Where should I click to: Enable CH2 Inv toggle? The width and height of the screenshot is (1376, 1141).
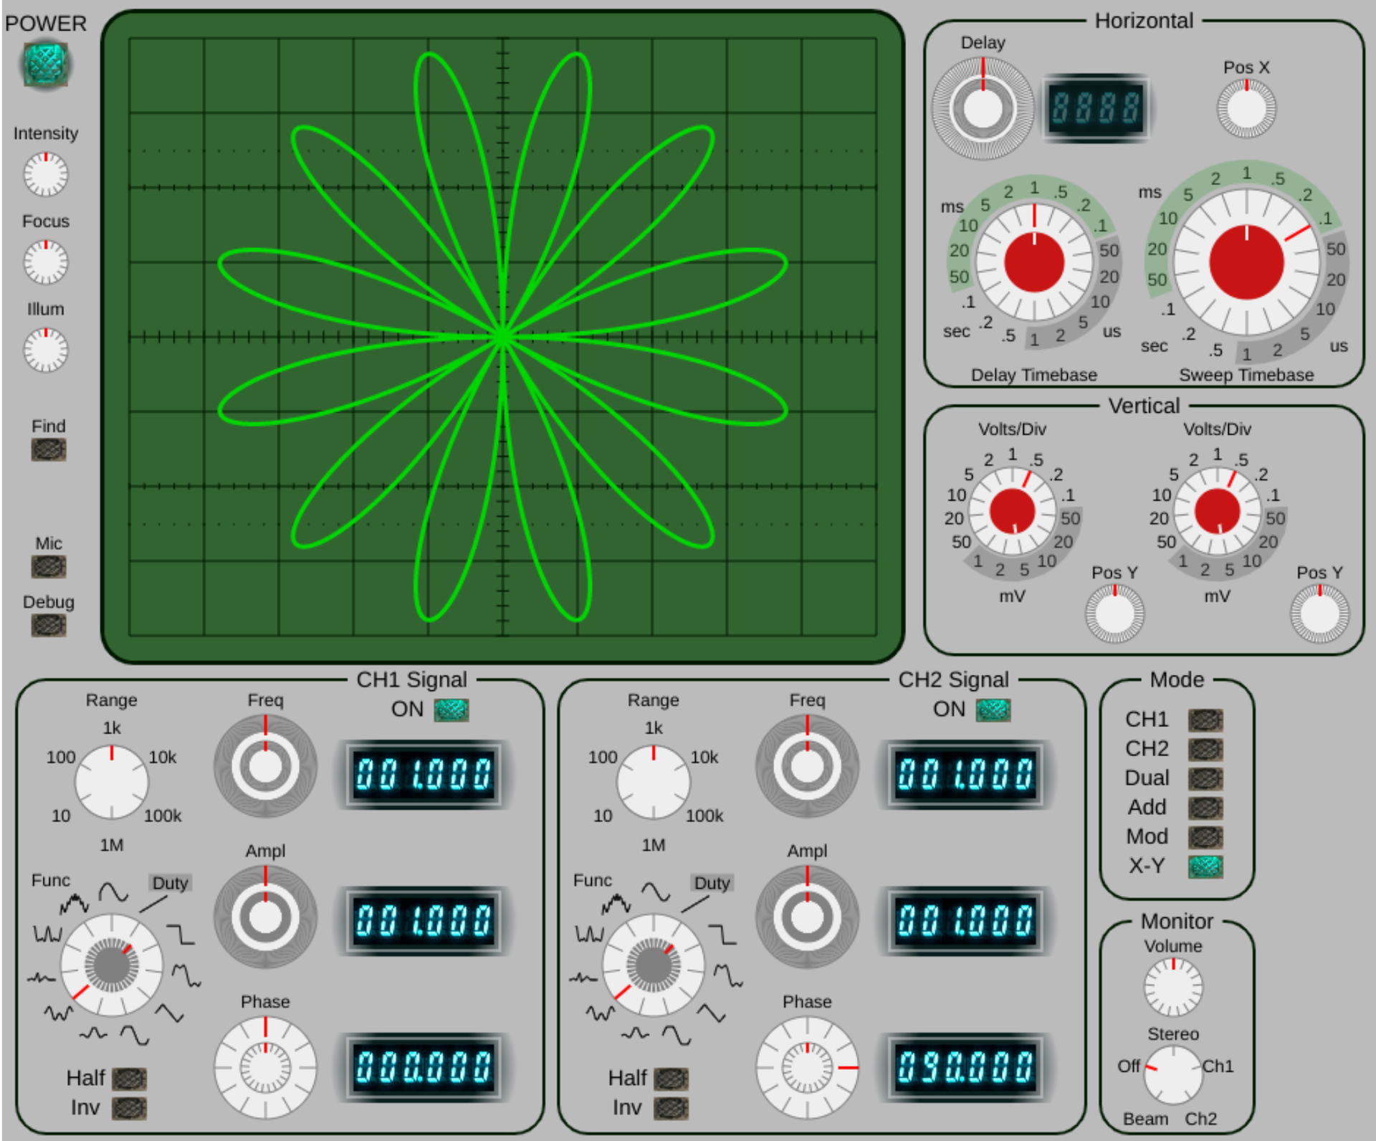pos(672,1107)
